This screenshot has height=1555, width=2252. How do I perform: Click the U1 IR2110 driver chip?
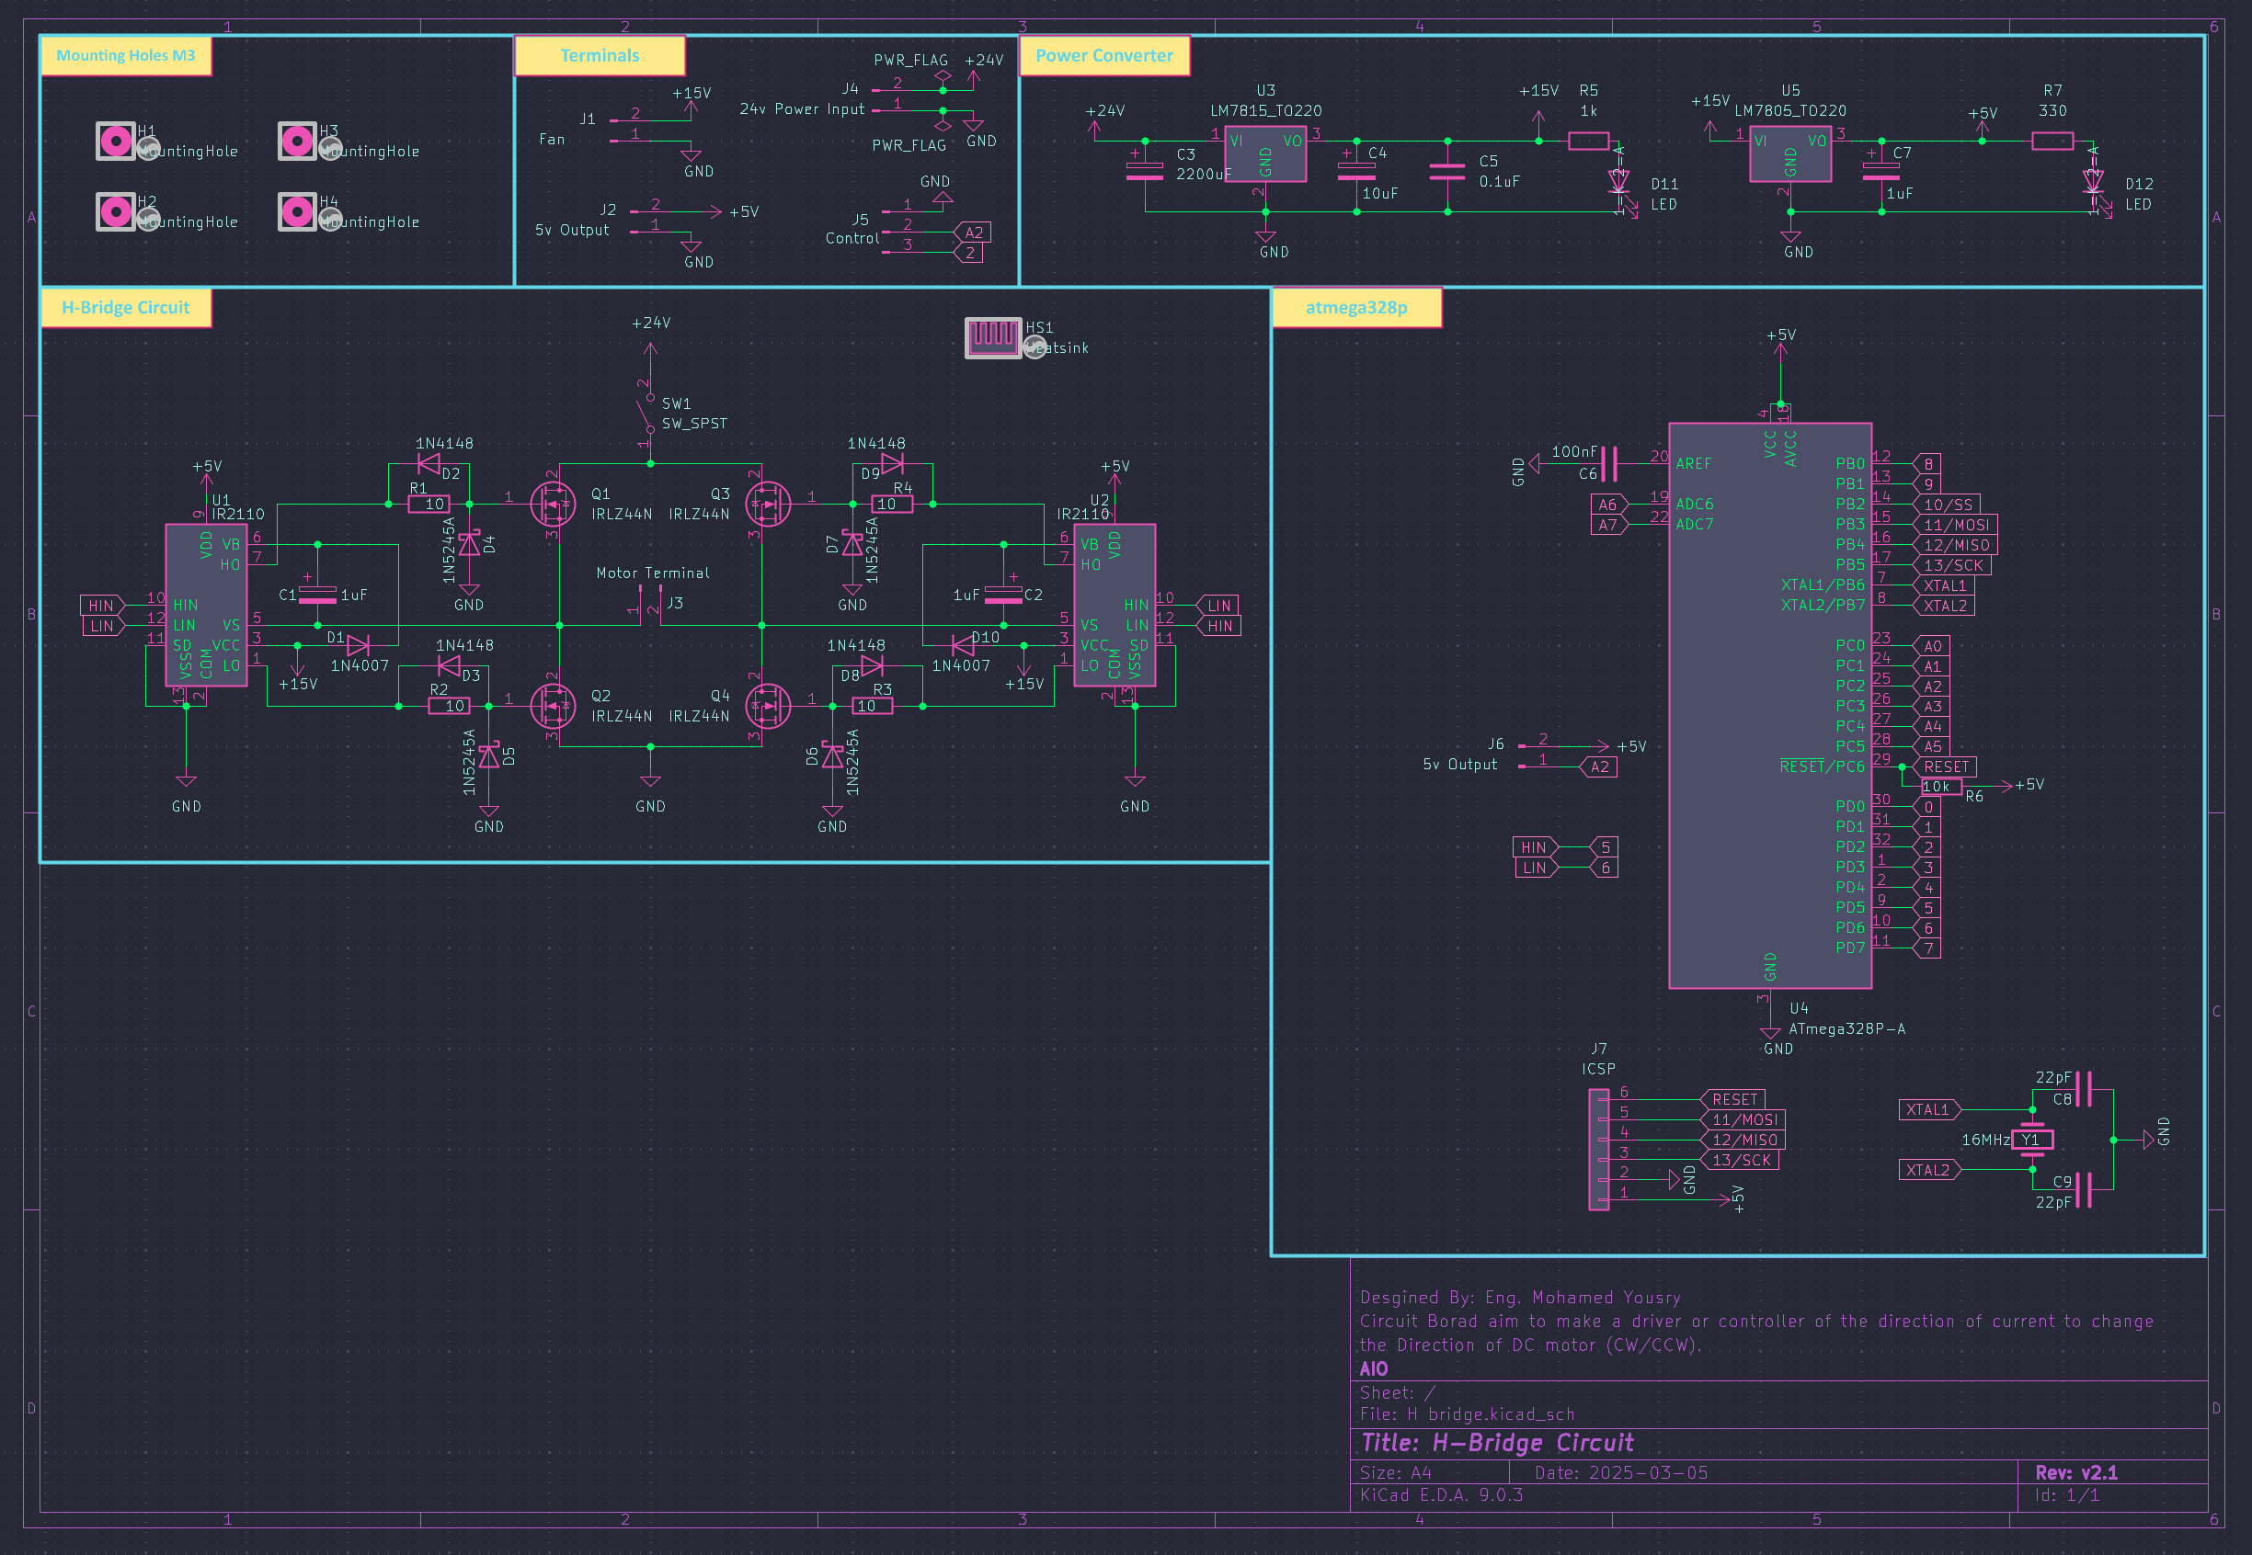point(206,605)
